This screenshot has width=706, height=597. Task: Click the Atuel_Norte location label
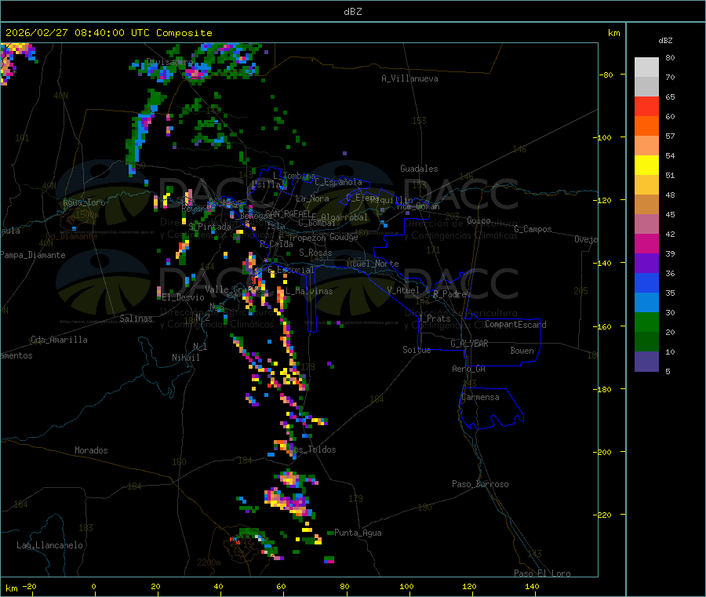(373, 264)
